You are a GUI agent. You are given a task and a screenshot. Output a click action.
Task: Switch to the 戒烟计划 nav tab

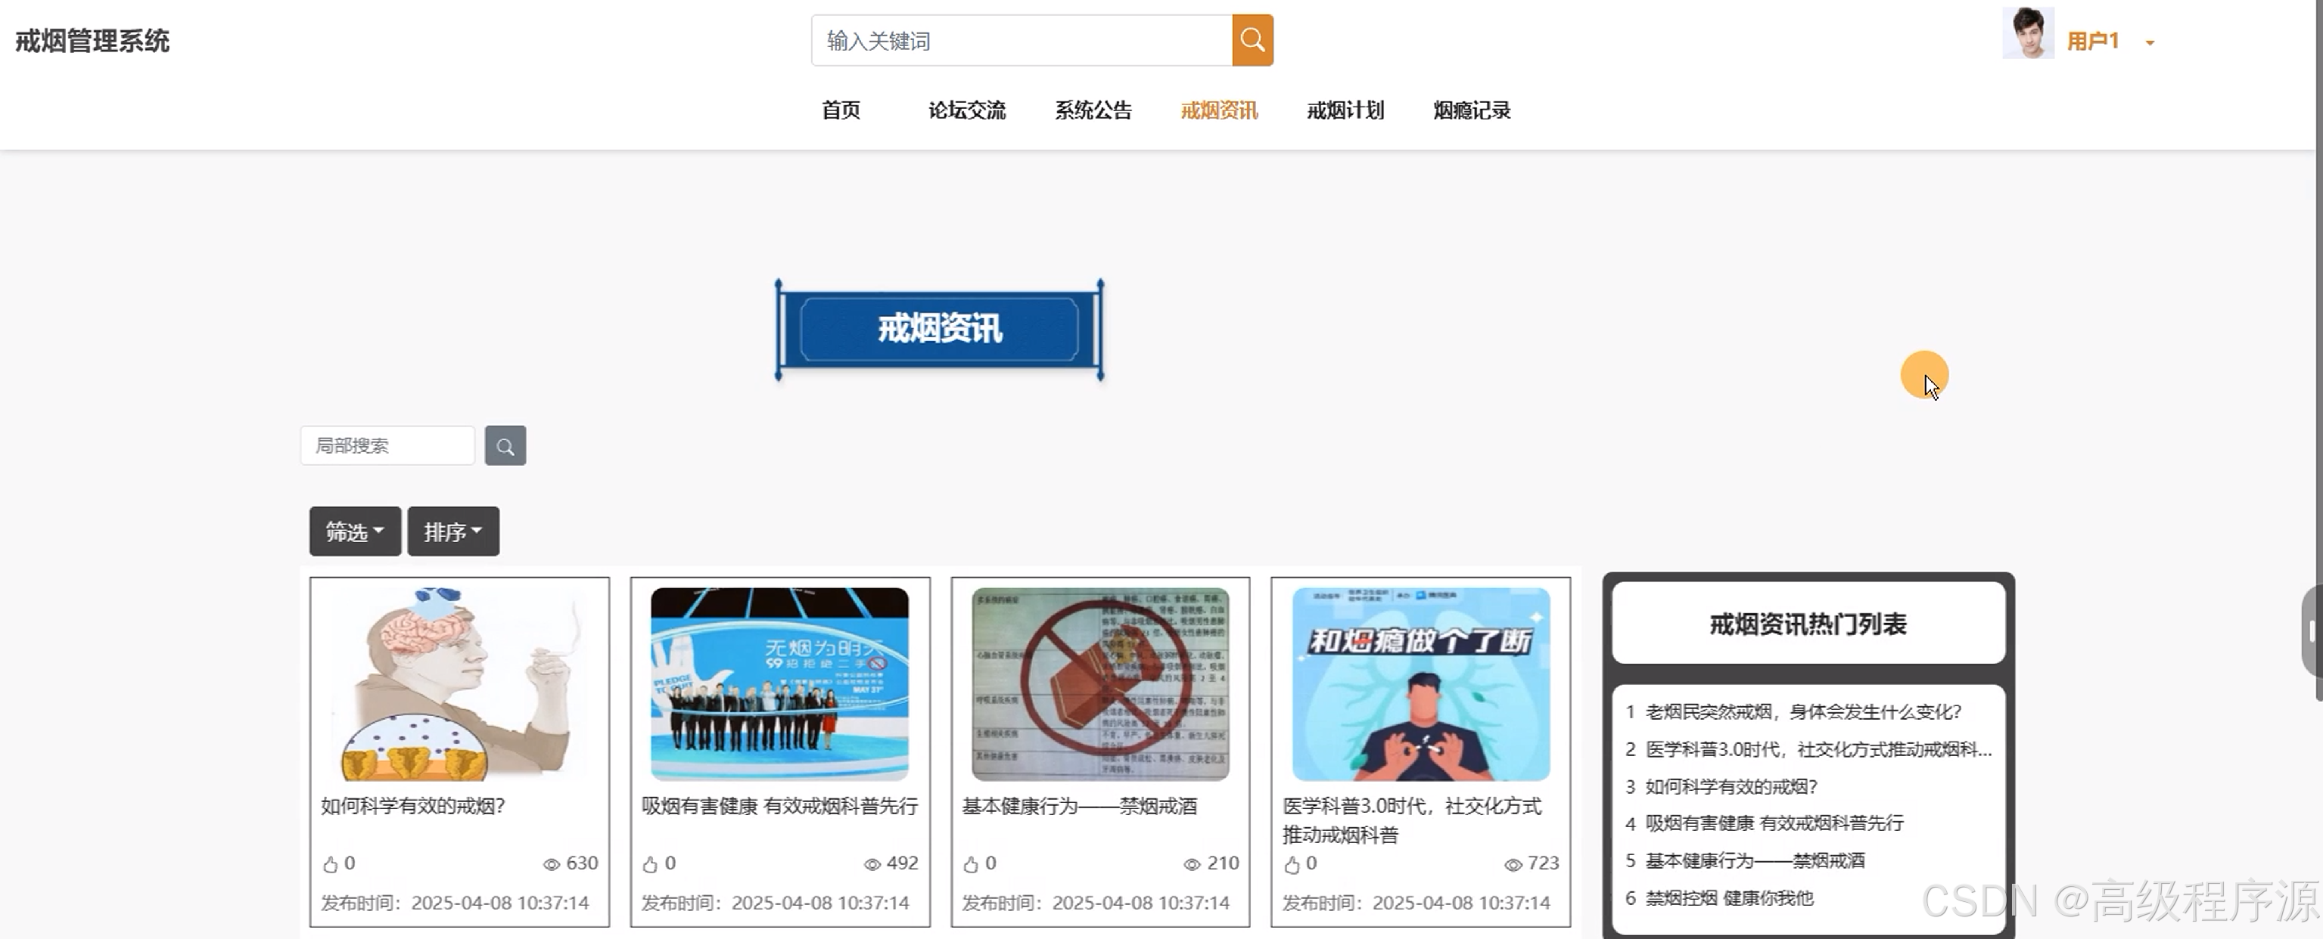point(1345,111)
